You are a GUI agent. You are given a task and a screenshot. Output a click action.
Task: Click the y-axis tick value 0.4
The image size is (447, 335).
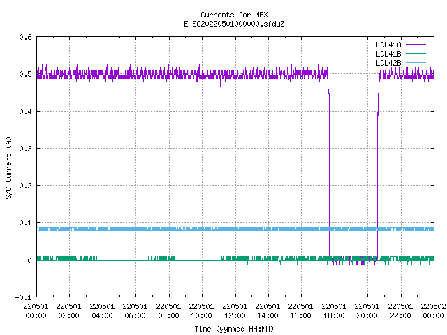pos(25,112)
